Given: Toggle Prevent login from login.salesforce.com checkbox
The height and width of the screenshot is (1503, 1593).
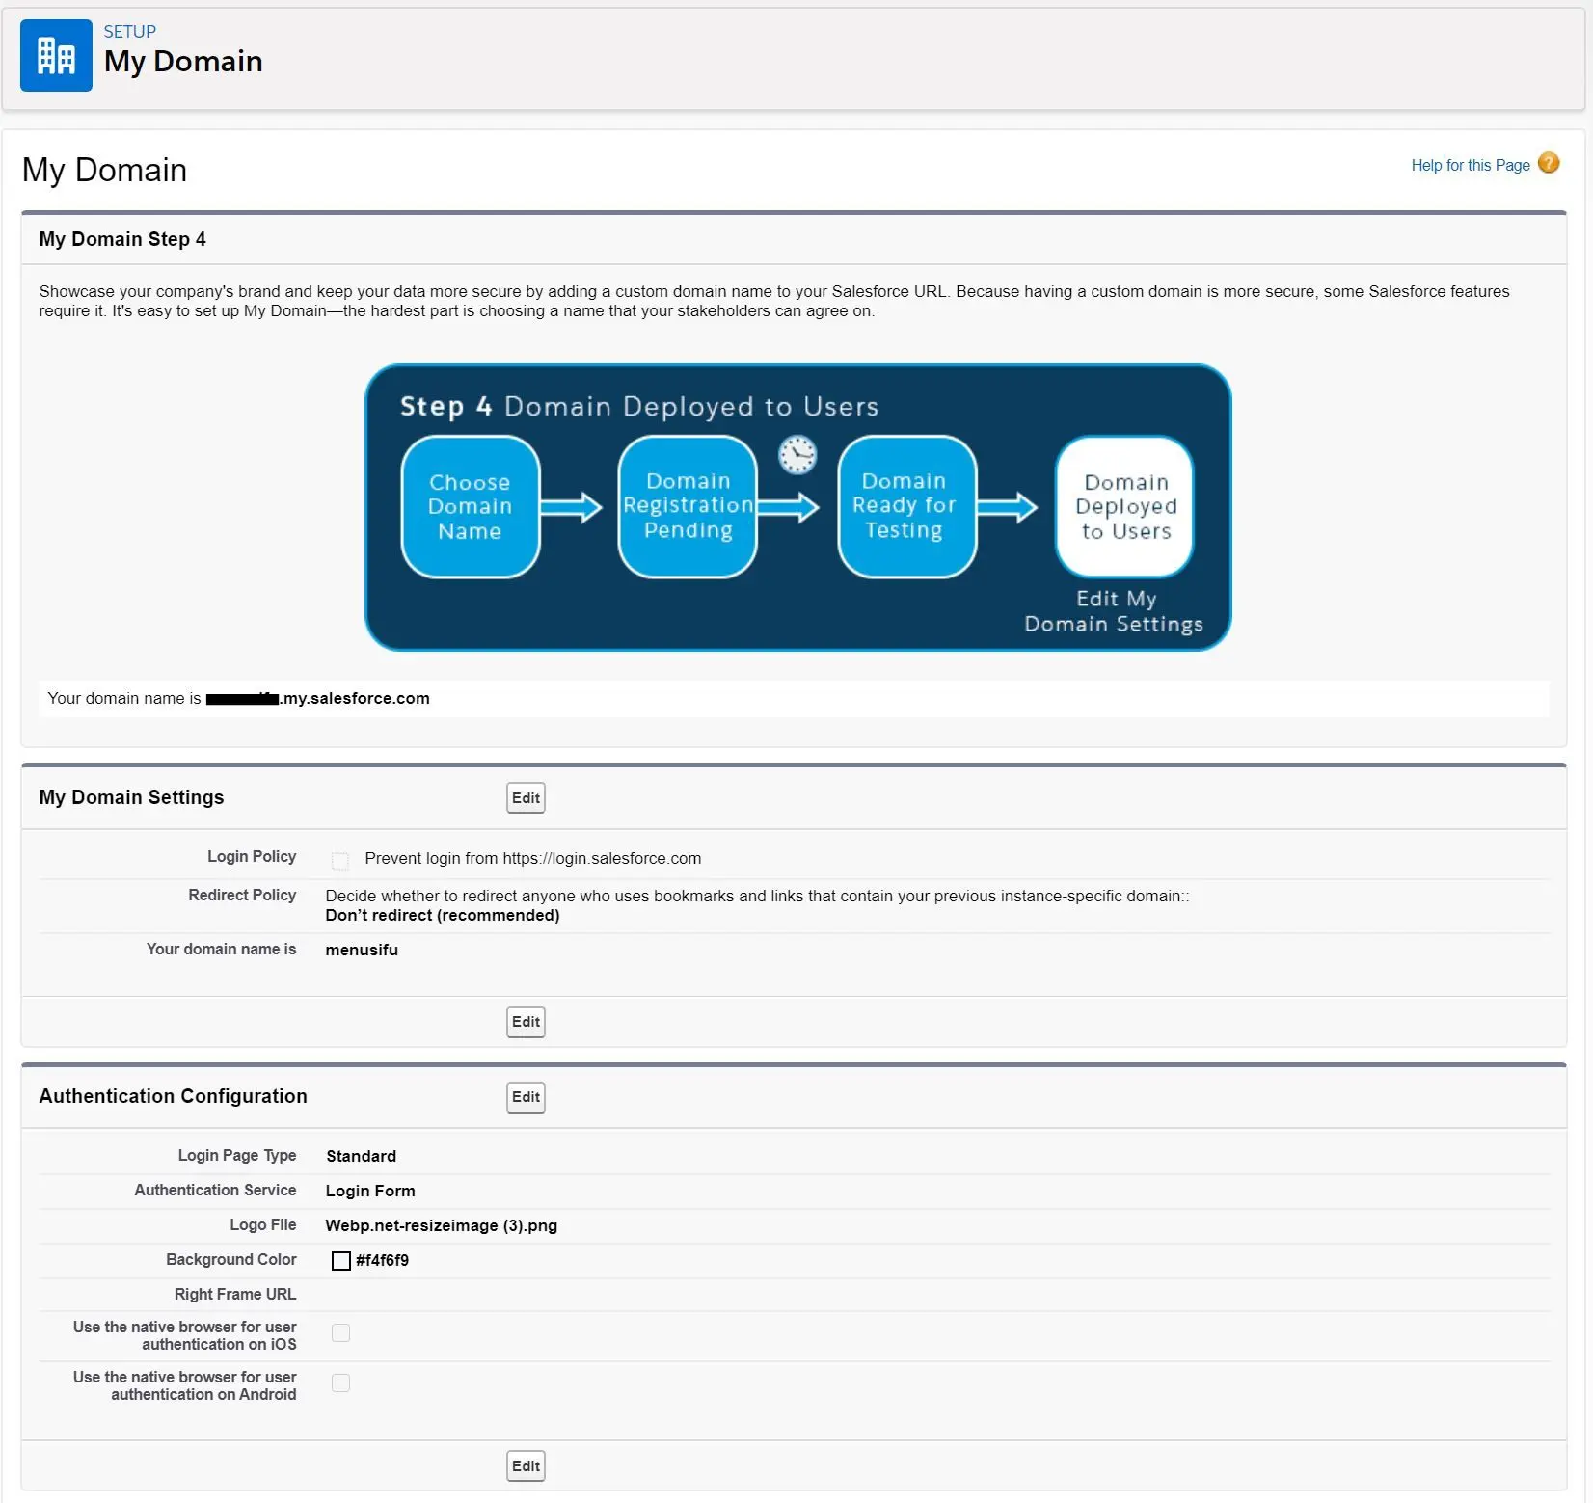Looking at the screenshot, I should [x=340, y=860].
